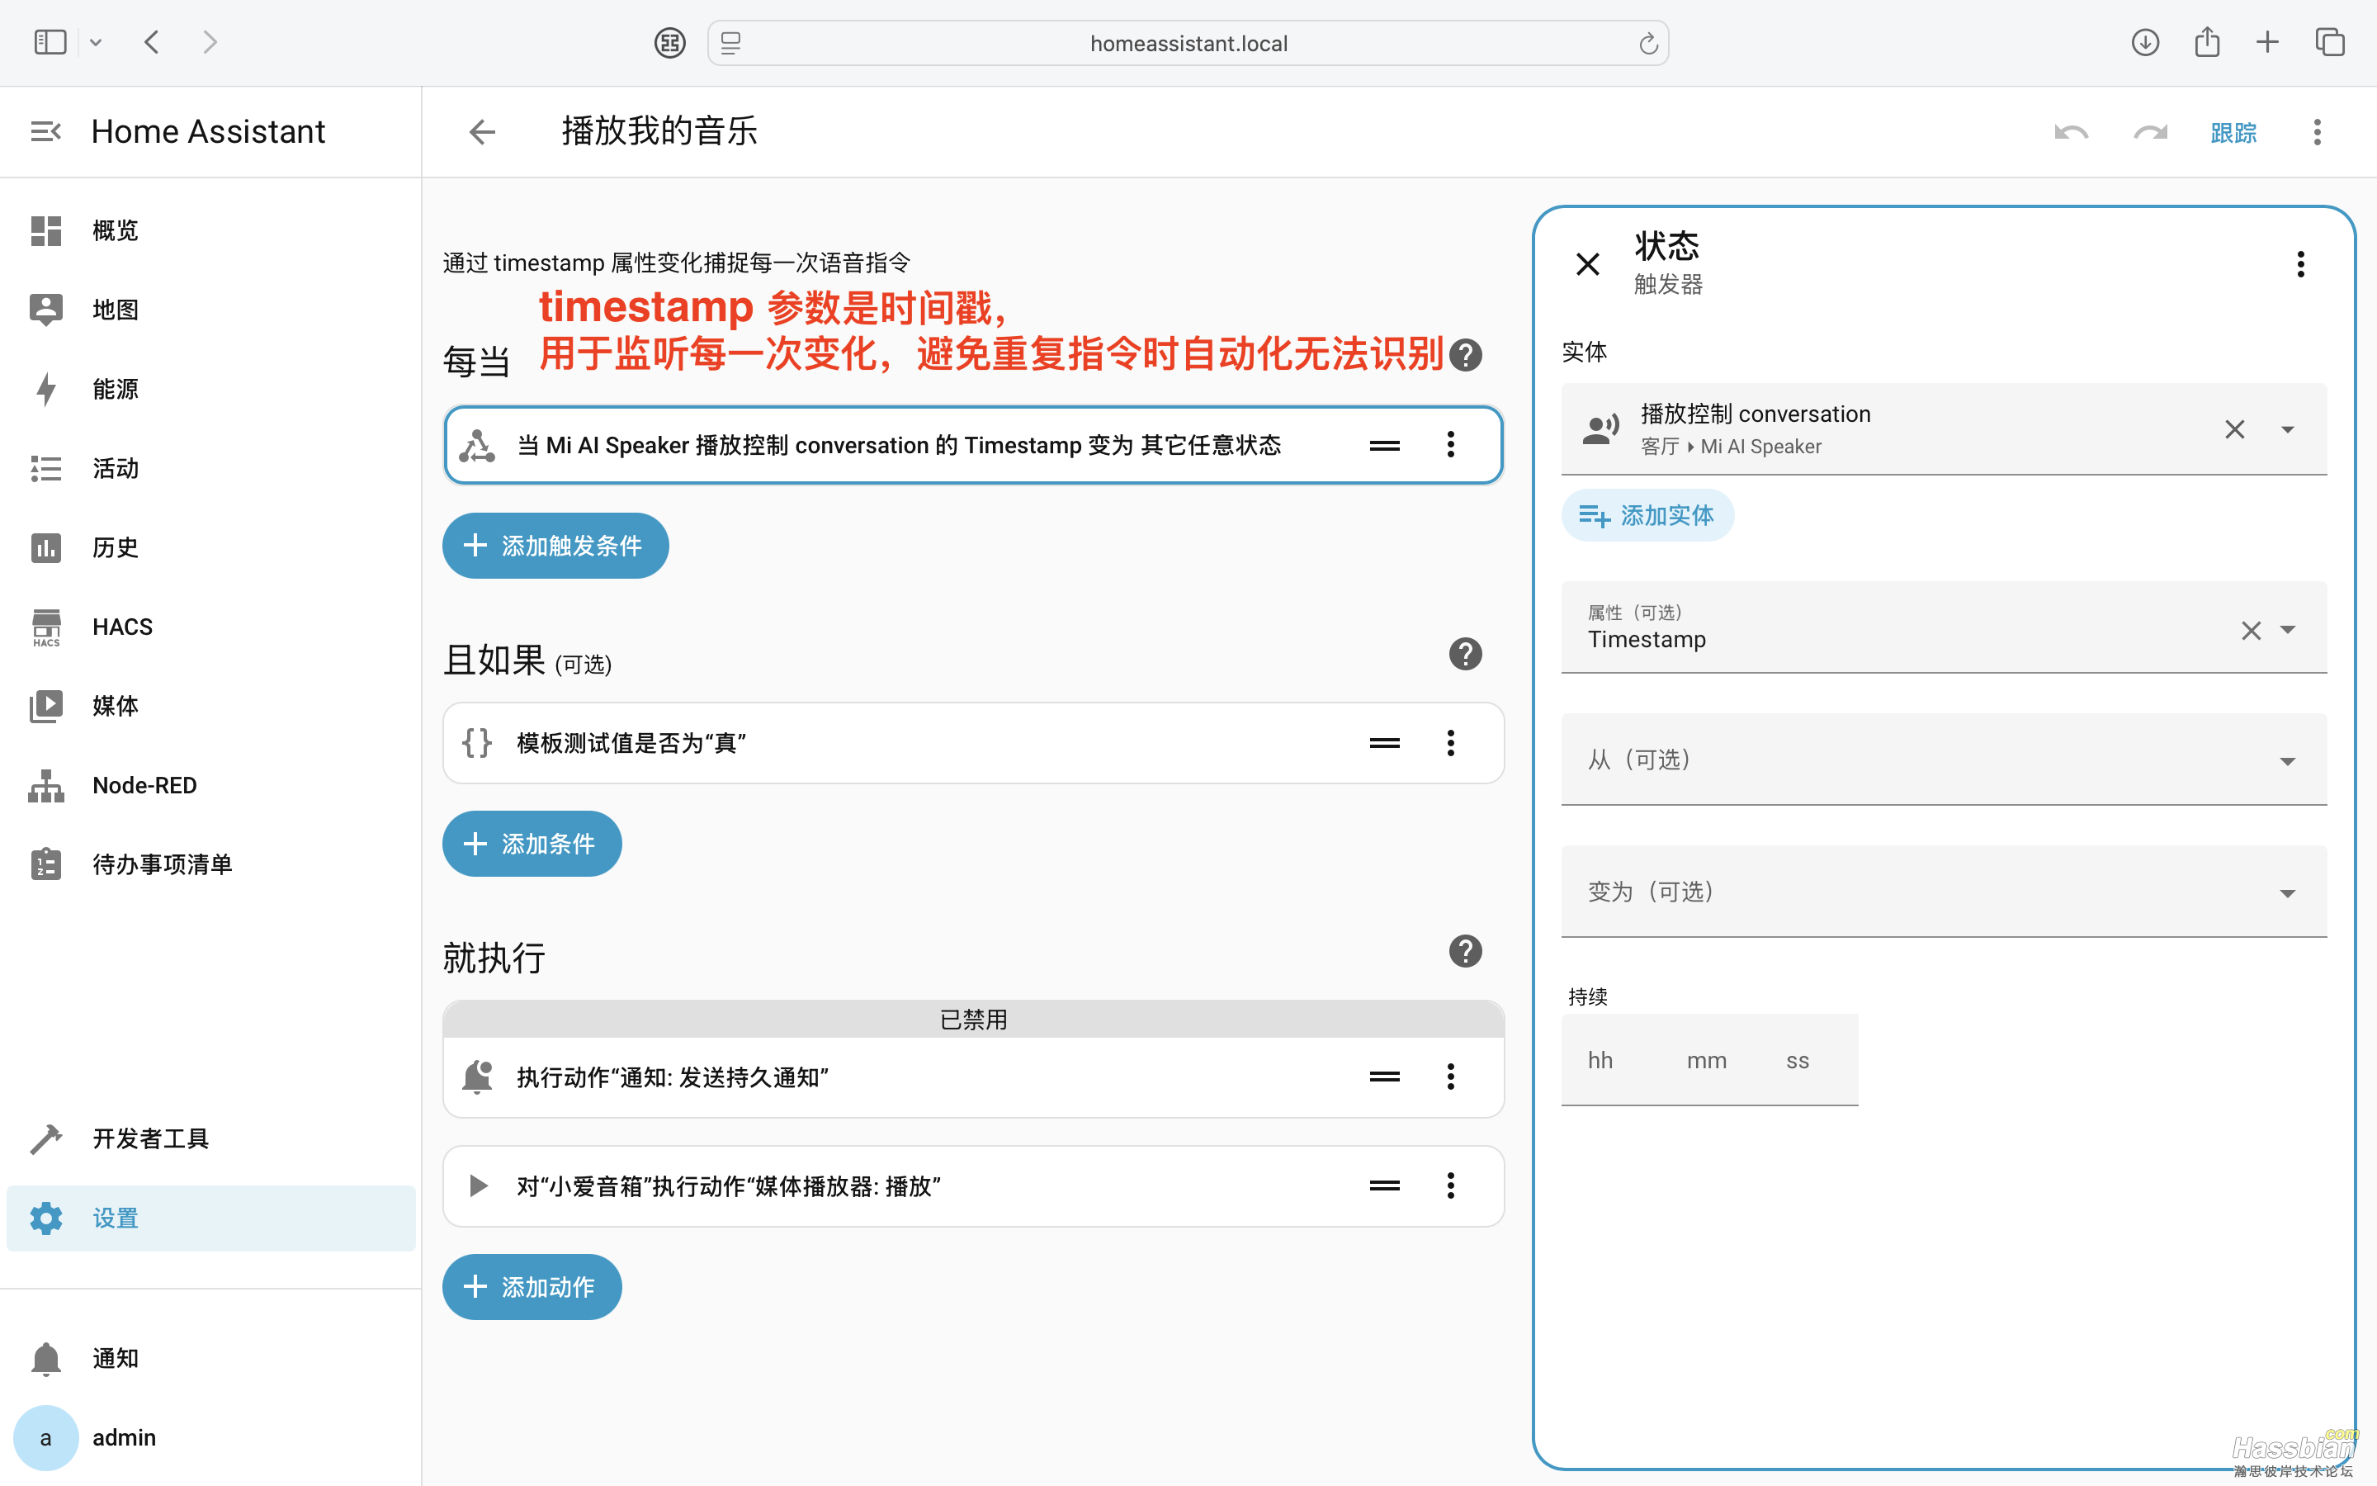The width and height of the screenshot is (2377, 1486).
Task: Click the back arrow beside 播放我的音乐
Action: pyautogui.click(x=481, y=132)
